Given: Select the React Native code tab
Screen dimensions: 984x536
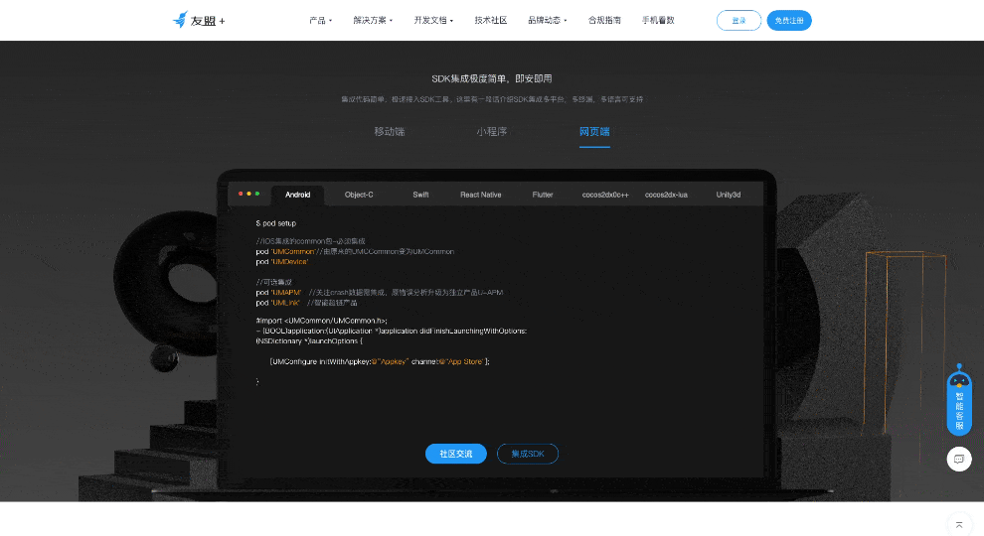Looking at the screenshot, I should 481,195.
